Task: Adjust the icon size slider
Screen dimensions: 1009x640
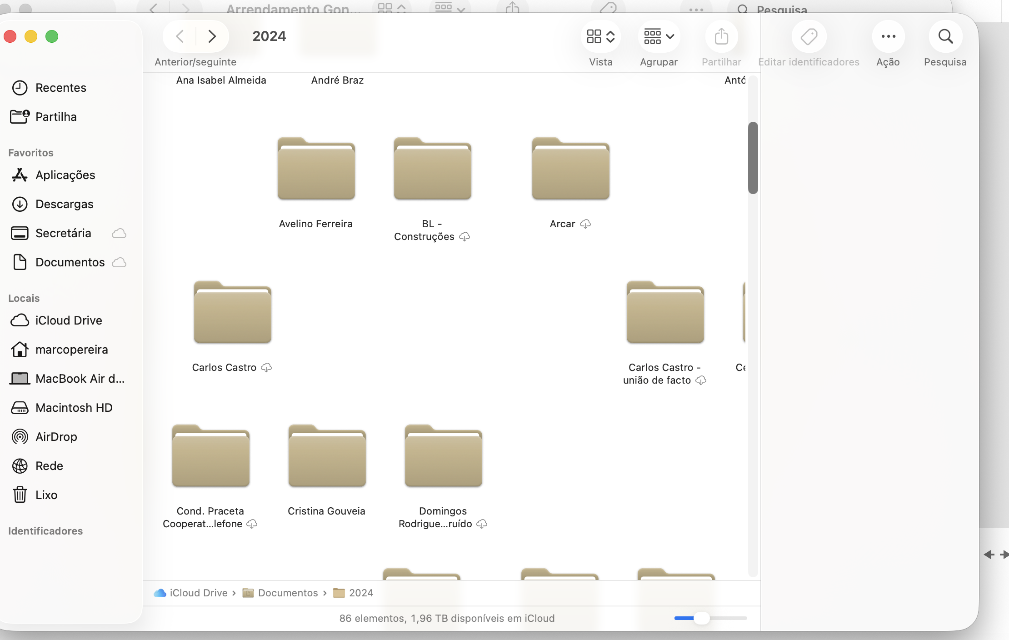Action: click(702, 618)
